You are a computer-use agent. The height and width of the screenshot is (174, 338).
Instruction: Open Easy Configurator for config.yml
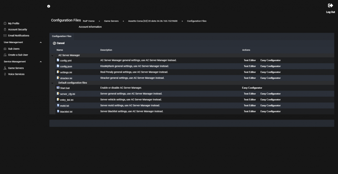click(x=270, y=60)
